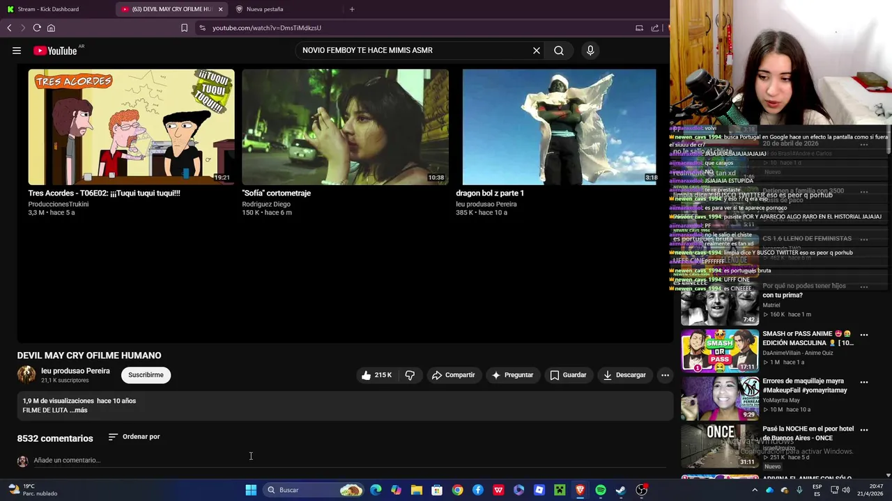892x501 pixels.
Task: Bookmark this page with the bookmark icon
Action: point(184,28)
